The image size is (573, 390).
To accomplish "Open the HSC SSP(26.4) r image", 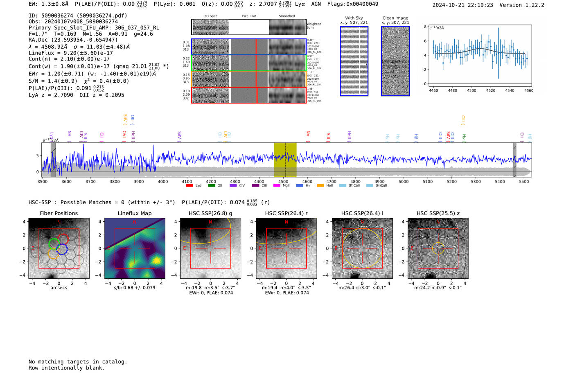I will (x=286, y=248).
